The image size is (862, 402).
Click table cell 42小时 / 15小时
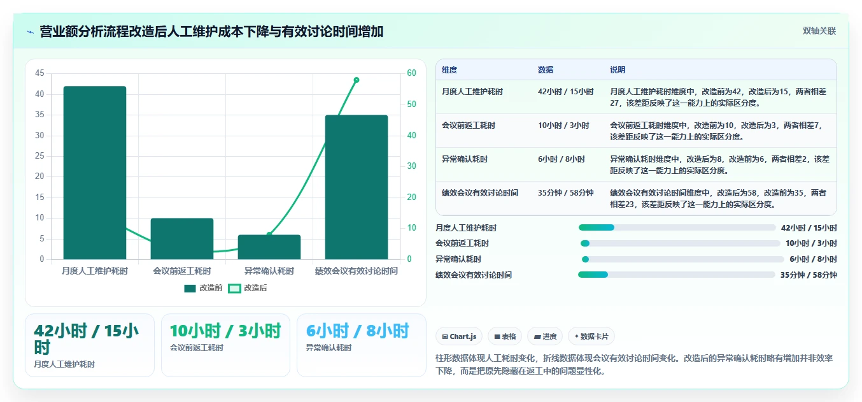(x=565, y=92)
